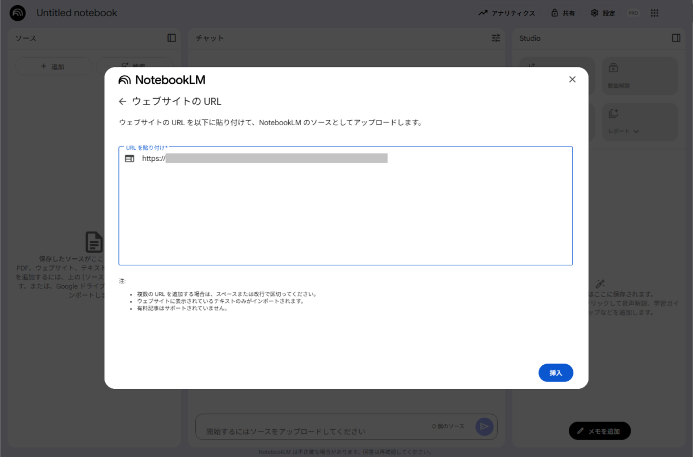The height and width of the screenshot is (457, 693).
Task: Click the Untitled notebook title
Action: (x=77, y=13)
